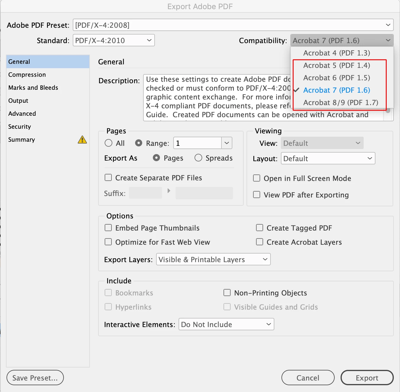Enable View PDF after Exporting

tap(257, 195)
